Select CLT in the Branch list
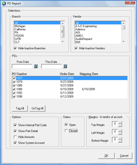This screenshot has width=137, height=165. [37, 42]
